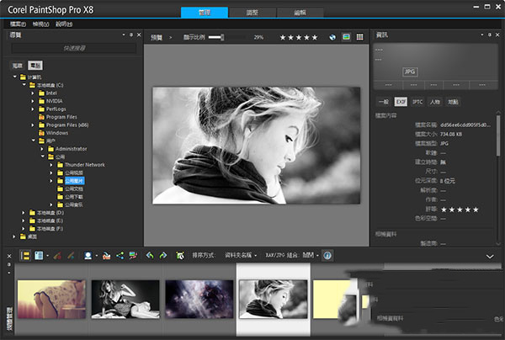Set preview rating to one star

click(283, 37)
